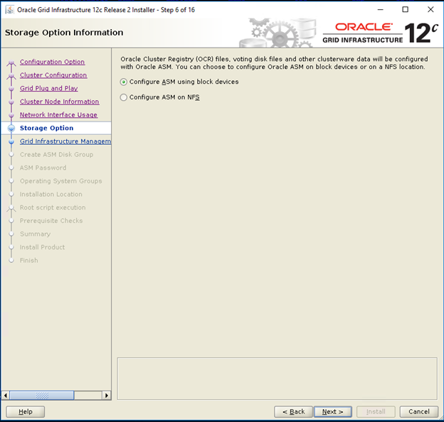
Task: Select Configure ASM on NFS option
Action: point(160,97)
